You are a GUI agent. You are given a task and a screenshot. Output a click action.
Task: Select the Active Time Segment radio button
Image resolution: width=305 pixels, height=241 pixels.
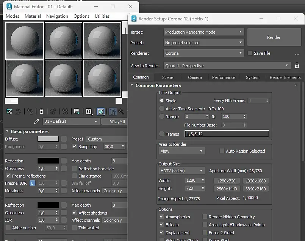(162, 109)
